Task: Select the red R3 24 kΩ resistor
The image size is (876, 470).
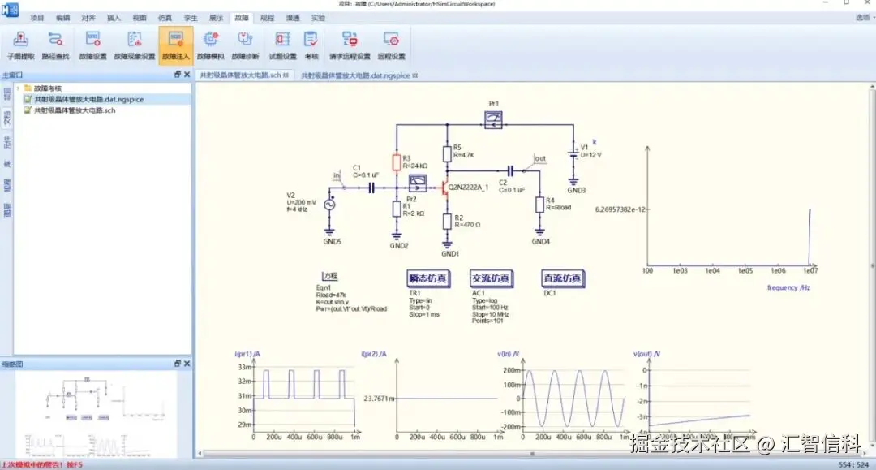Action: 397,162
